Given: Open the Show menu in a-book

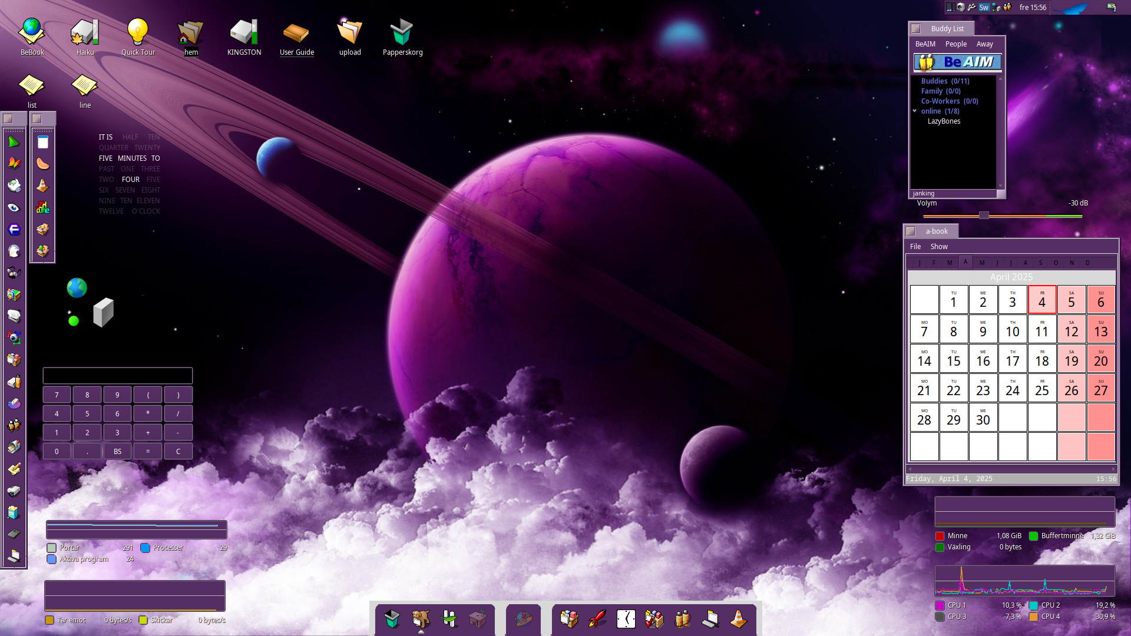Looking at the screenshot, I should [938, 247].
